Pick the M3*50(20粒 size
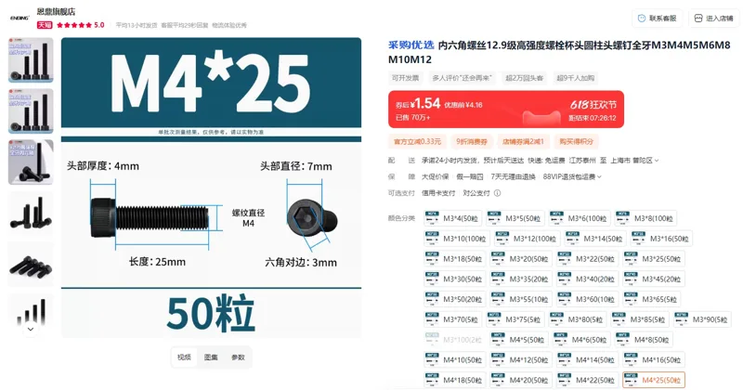The image size is (743, 390). [x=455, y=299]
